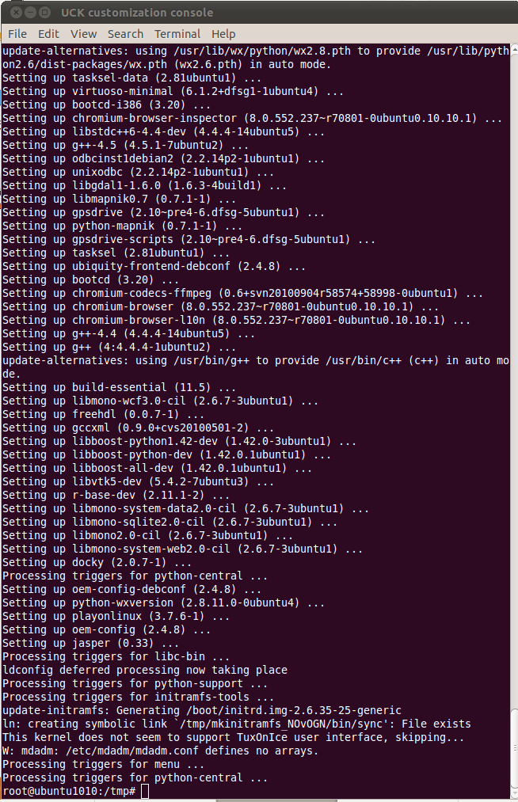Image resolution: width=518 pixels, height=802 pixels.
Task: Click the 'Setting up build-essential (11.5)' output line
Action: pos(120,388)
